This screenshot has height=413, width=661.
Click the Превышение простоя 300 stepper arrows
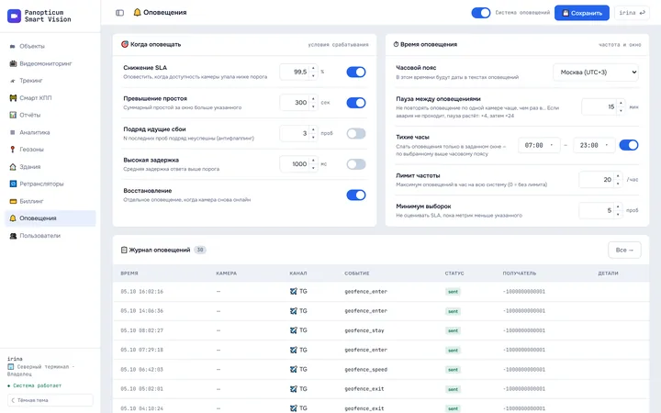point(313,103)
